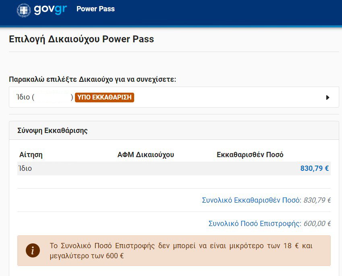Screen dimensions: 342x276
Task: Click the italic 830,79 € total value
Action: pos(317,200)
